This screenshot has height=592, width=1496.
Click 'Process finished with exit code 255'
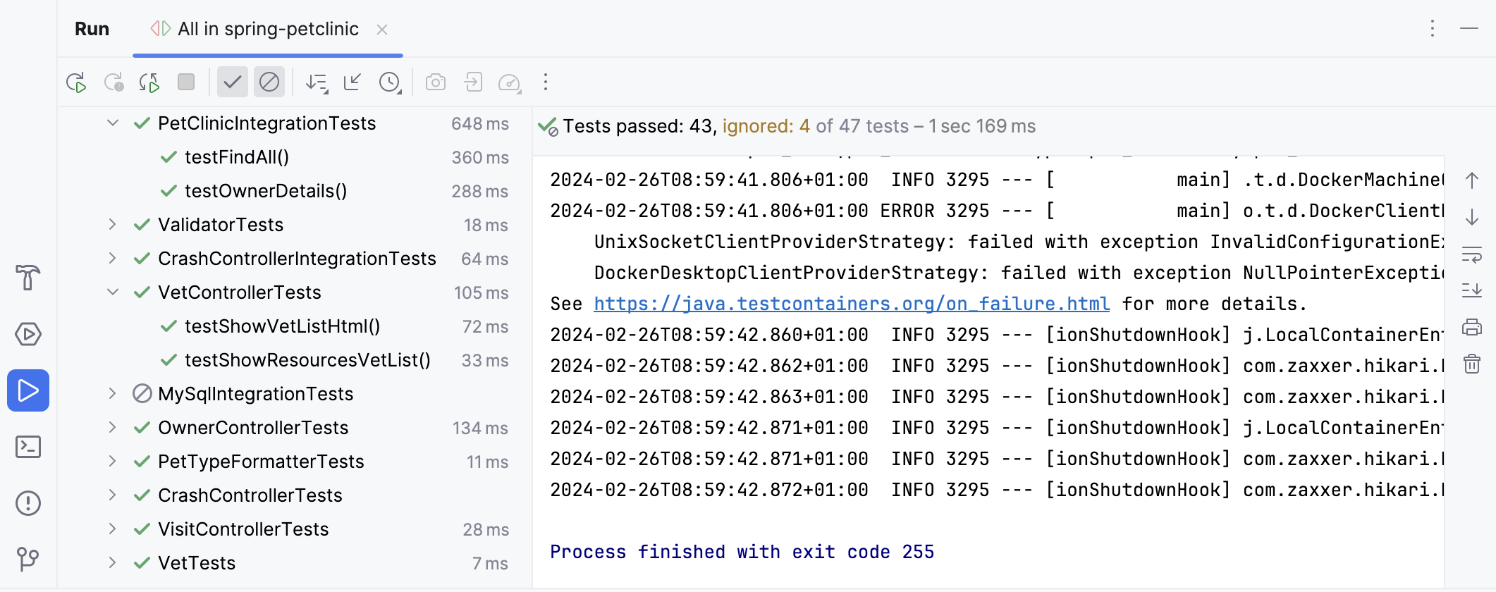[742, 552]
